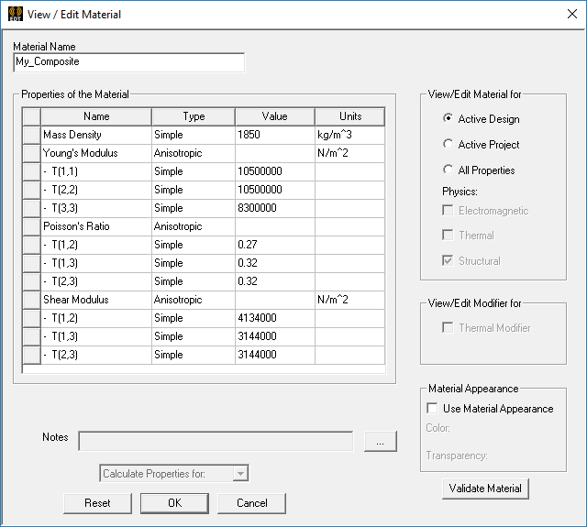Select the Mass Density units cell

click(349, 135)
